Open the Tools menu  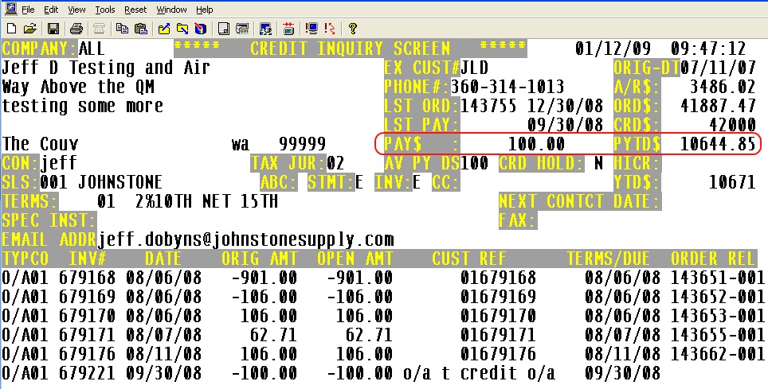point(104,10)
